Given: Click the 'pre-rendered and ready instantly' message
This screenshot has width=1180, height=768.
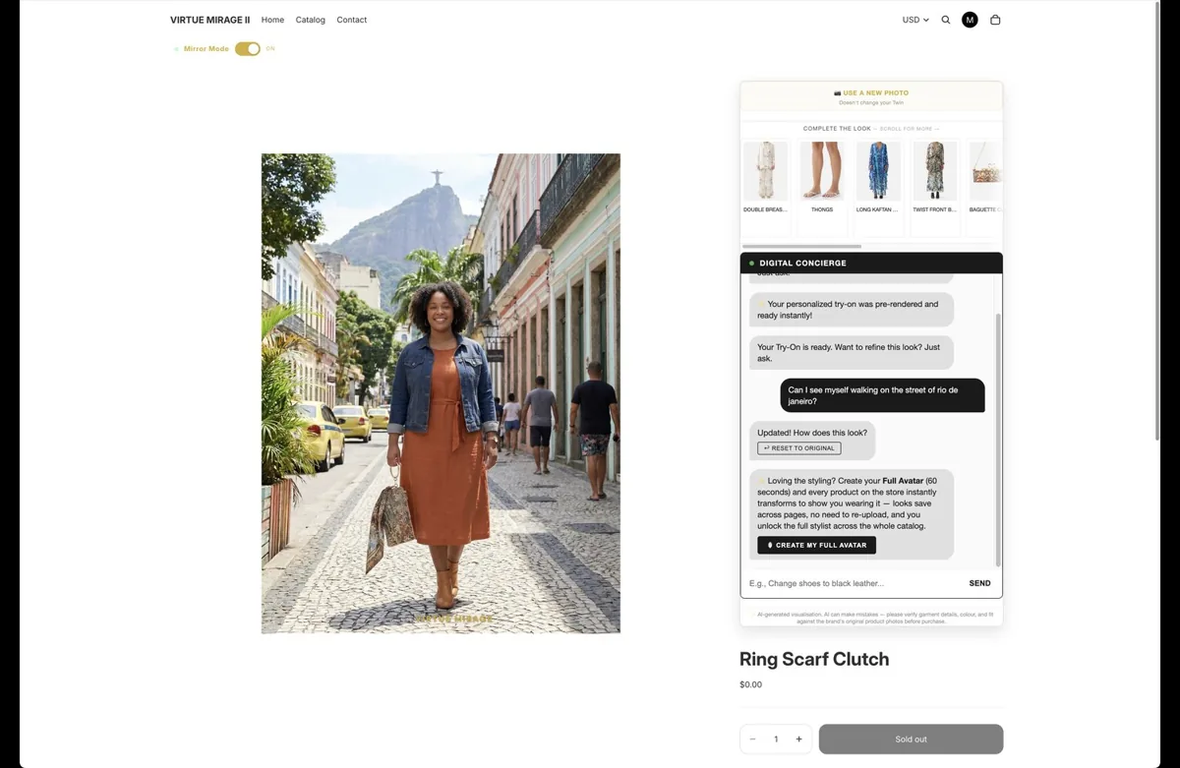Looking at the screenshot, I should (x=852, y=310).
